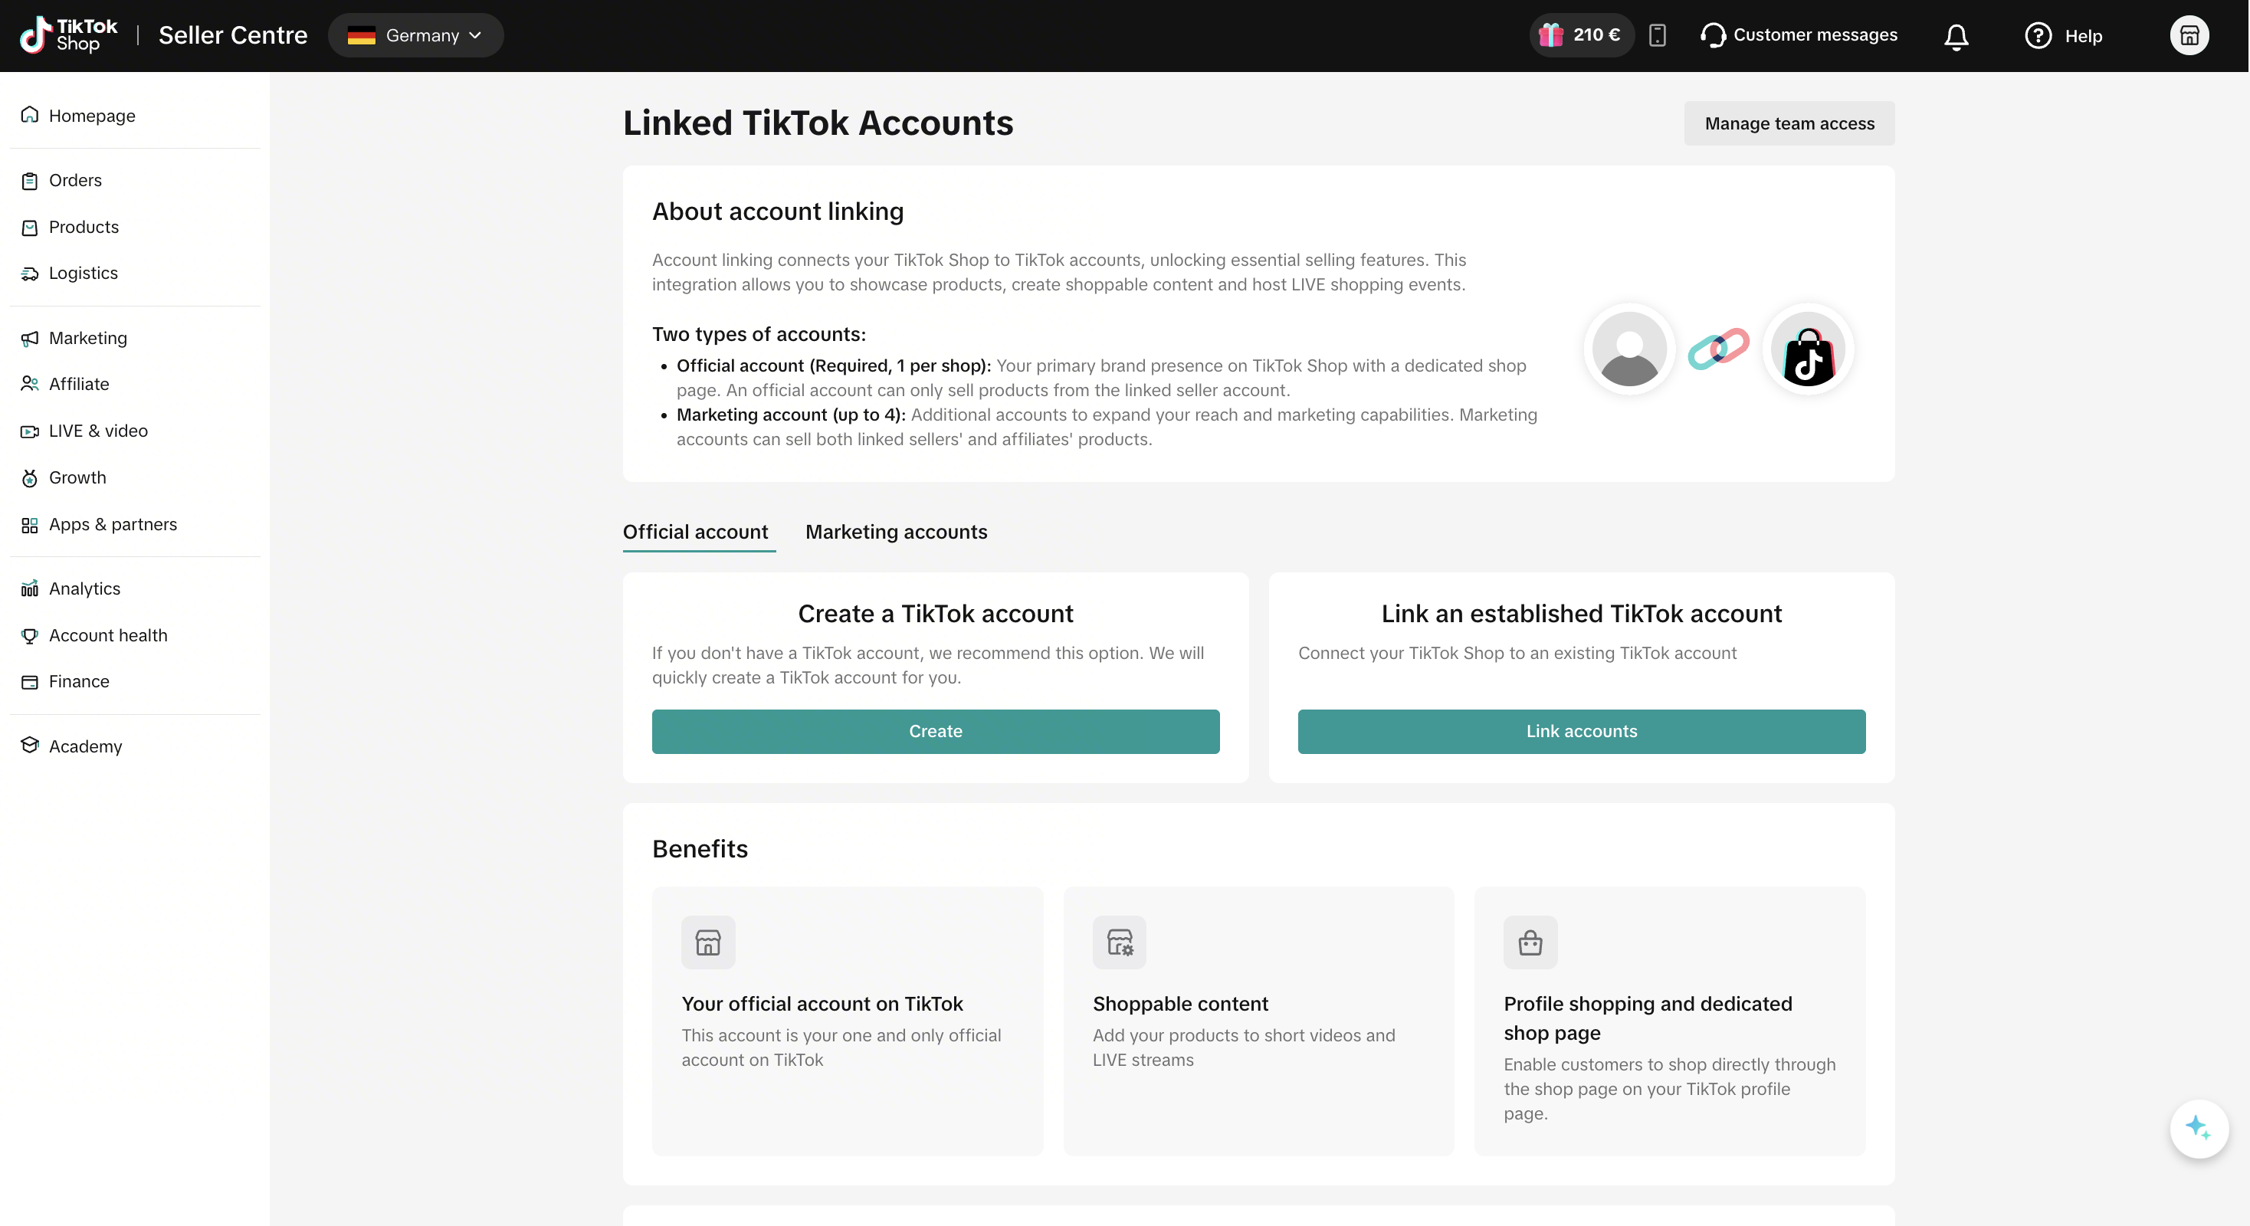This screenshot has height=1226, width=2250.
Task: Click the Manage team access button
Action: pyautogui.click(x=1789, y=123)
